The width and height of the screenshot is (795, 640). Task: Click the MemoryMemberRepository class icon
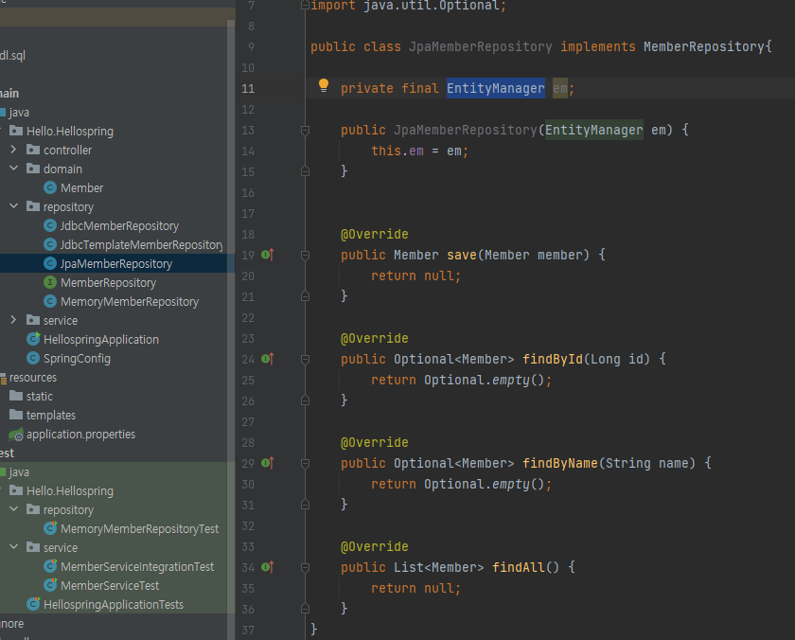(49, 301)
